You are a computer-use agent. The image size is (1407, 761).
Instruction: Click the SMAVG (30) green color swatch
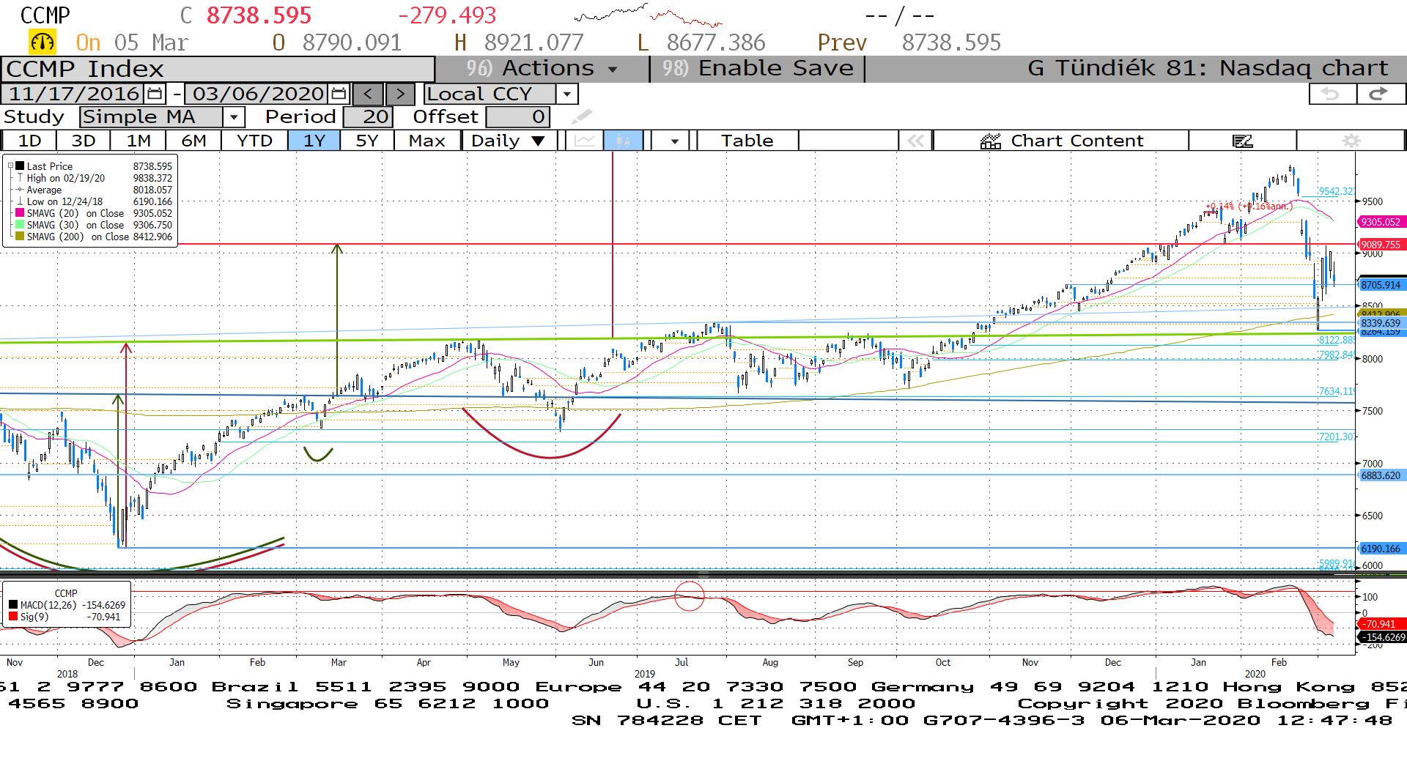20,225
